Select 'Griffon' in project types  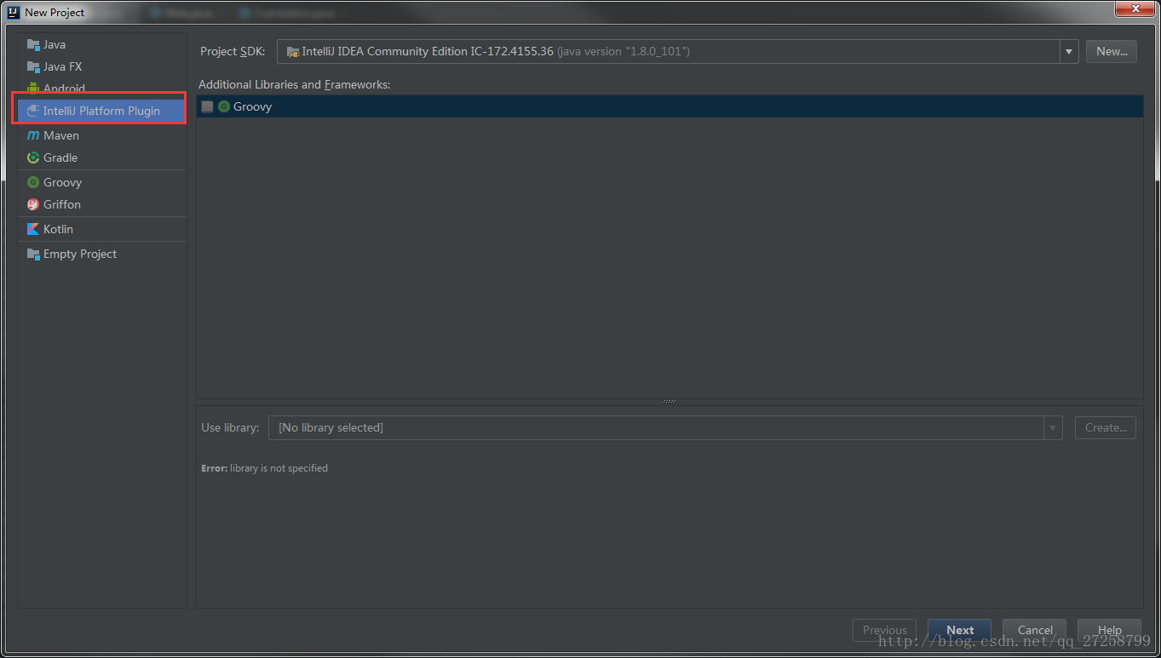coord(62,204)
